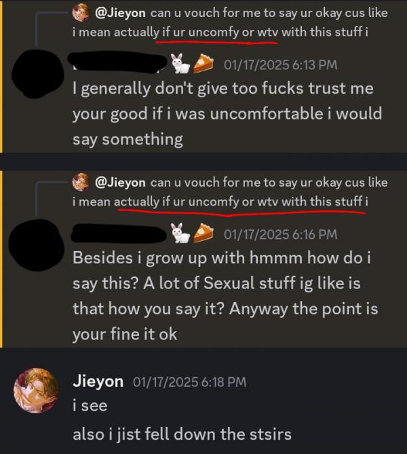The width and height of the screenshot is (407, 454).
Task: Select message 'also i jist fell down the stsirs'
Action: point(182,434)
